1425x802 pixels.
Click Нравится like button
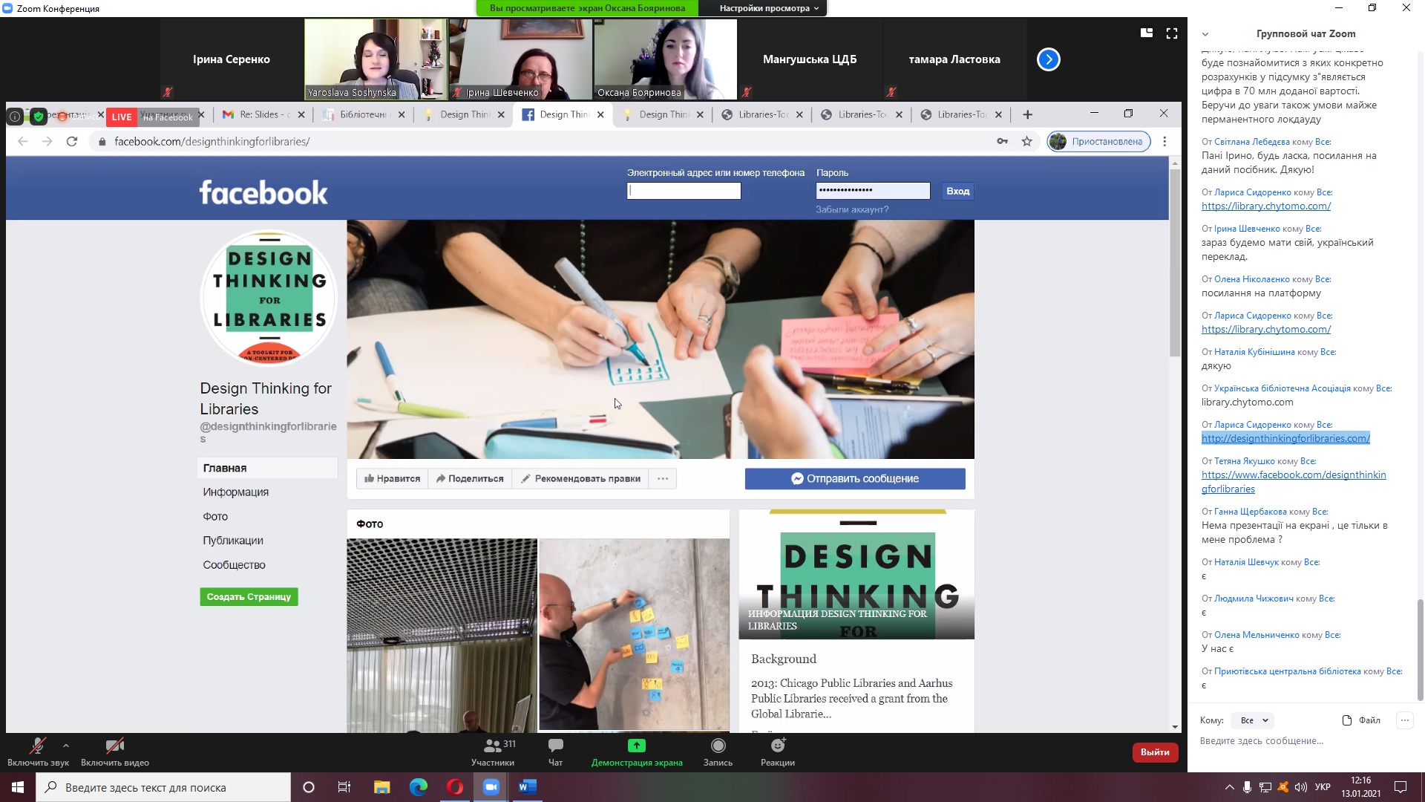tap(392, 479)
